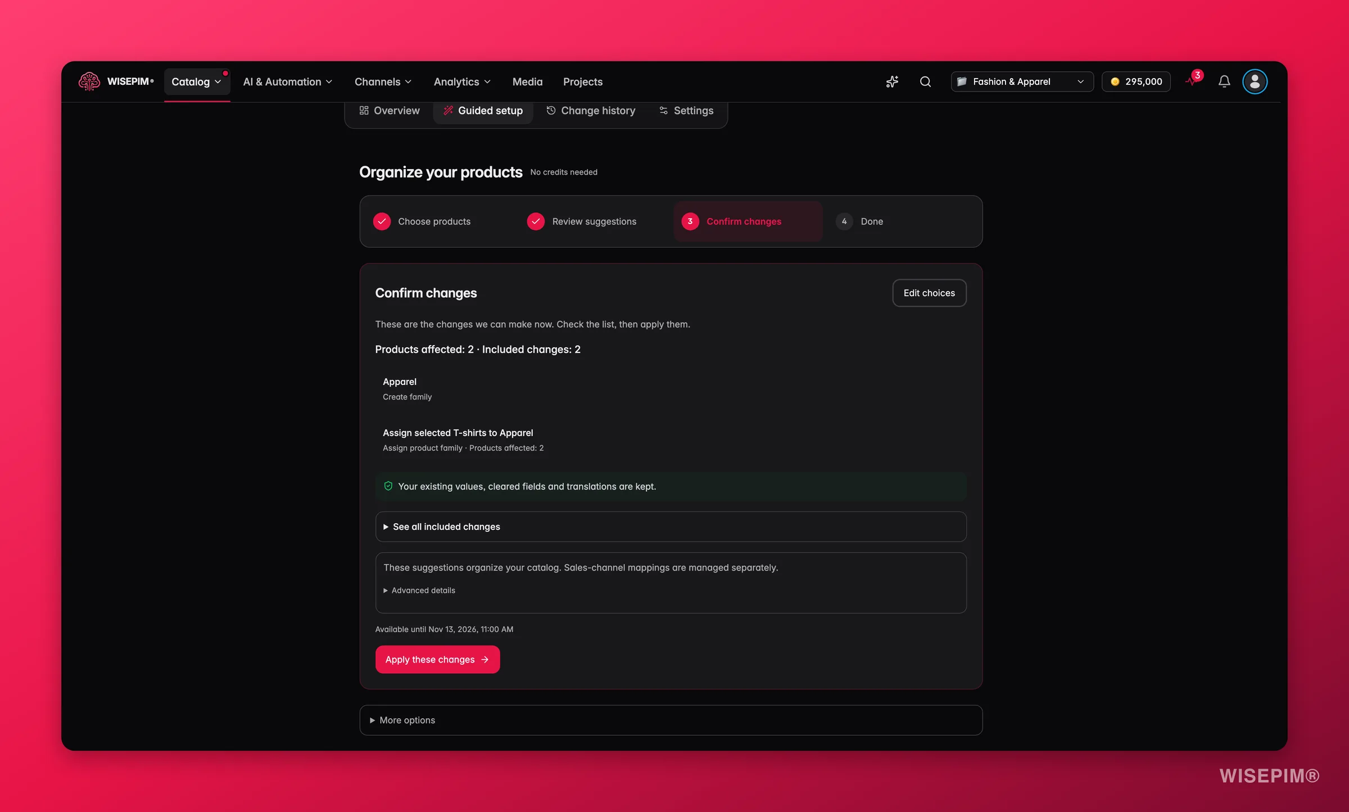This screenshot has height=812, width=1349.
Task: Switch to the Settings tab
Action: coord(686,111)
